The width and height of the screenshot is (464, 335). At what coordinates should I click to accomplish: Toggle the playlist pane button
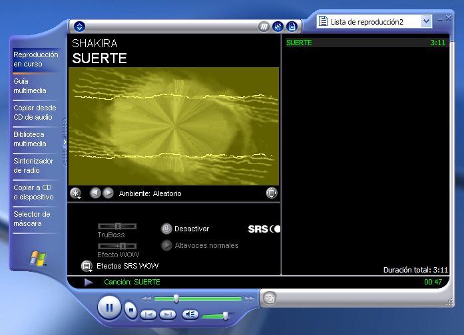[x=292, y=27]
